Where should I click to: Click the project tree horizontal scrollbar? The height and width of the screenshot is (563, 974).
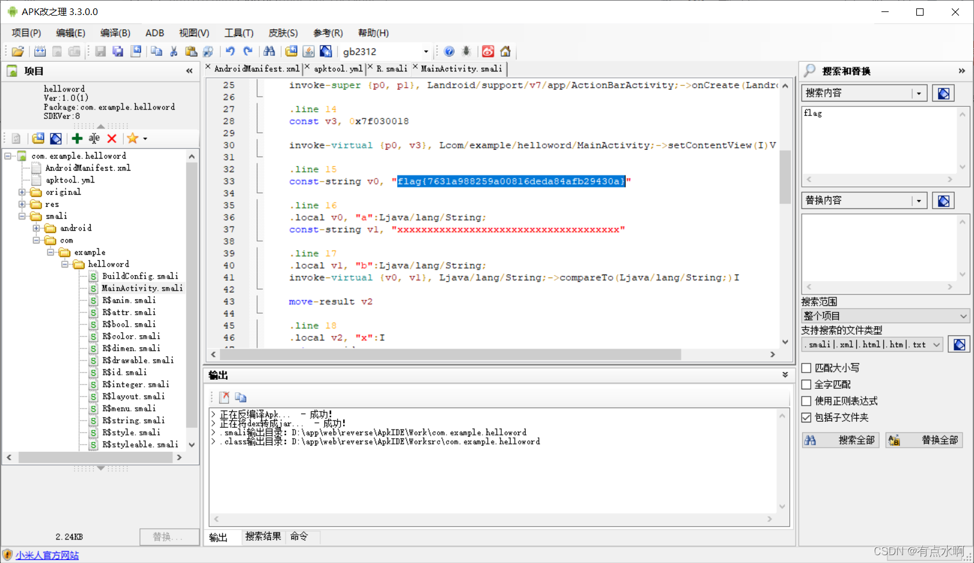pyautogui.click(x=95, y=457)
